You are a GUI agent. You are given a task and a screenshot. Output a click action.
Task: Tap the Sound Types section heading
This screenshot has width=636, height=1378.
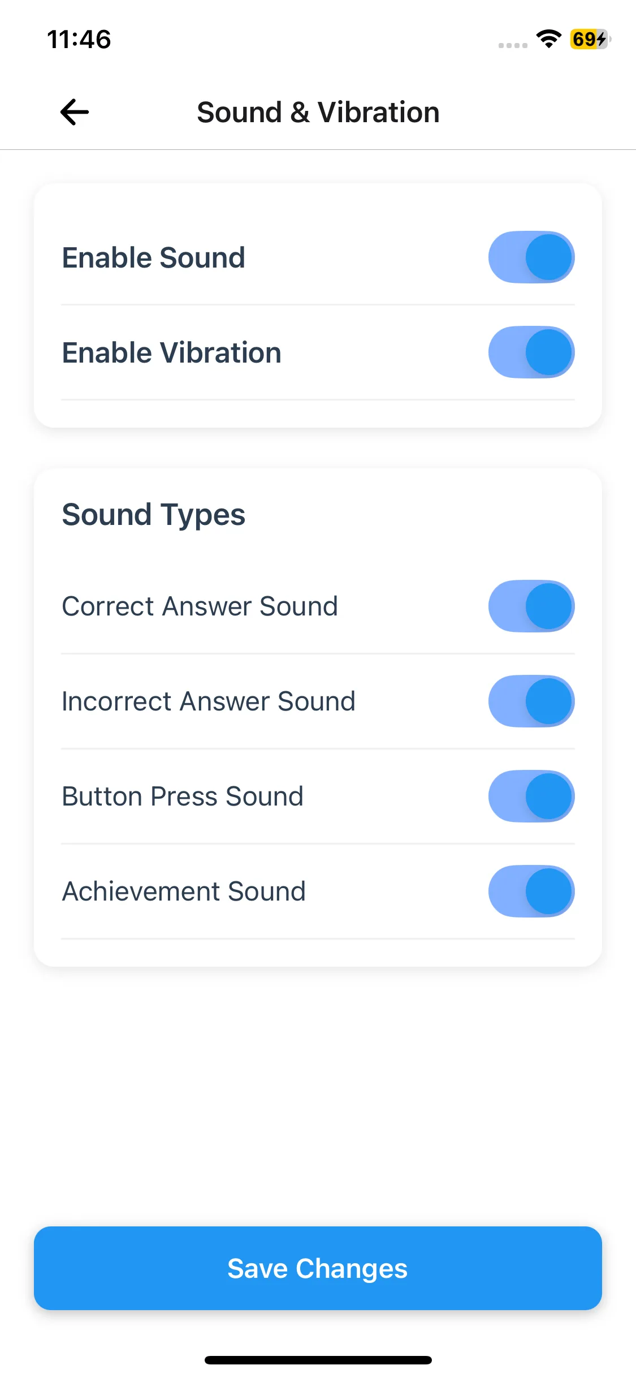pyautogui.click(x=154, y=515)
